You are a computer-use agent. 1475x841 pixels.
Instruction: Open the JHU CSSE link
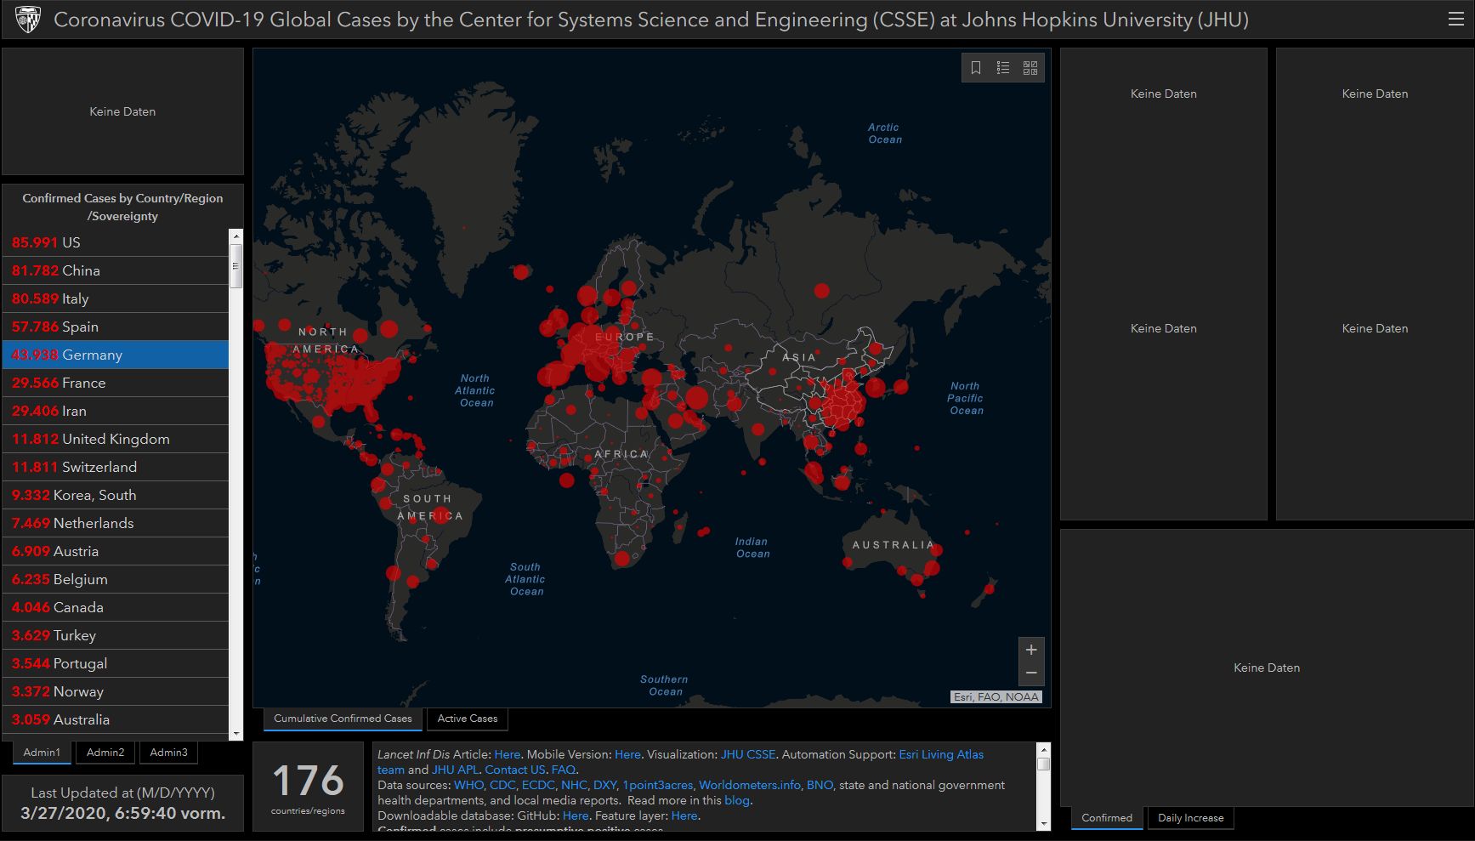[x=748, y=754]
